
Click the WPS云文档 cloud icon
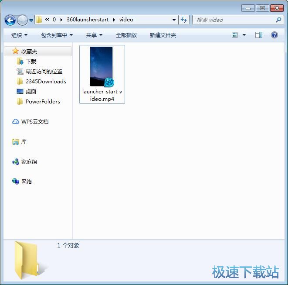16,121
